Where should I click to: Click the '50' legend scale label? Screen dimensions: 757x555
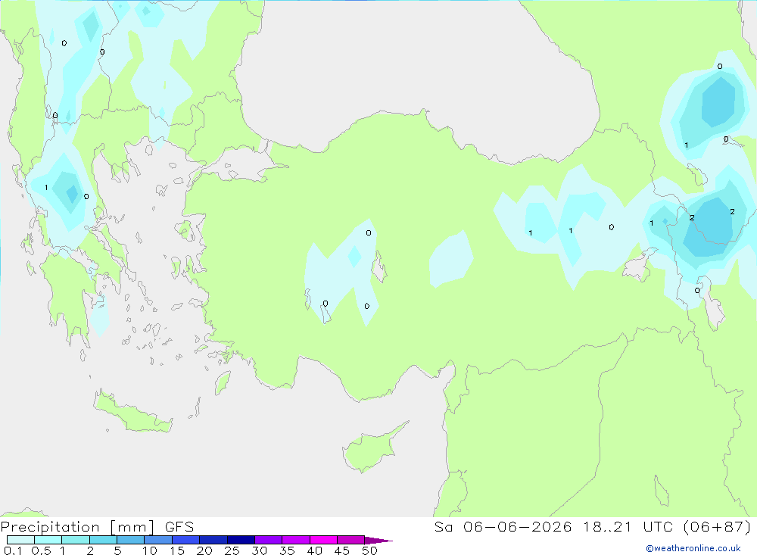pyautogui.click(x=369, y=550)
